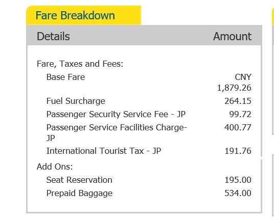Click the Amount column header
This screenshot has height=220, width=274.
(x=232, y=36)
